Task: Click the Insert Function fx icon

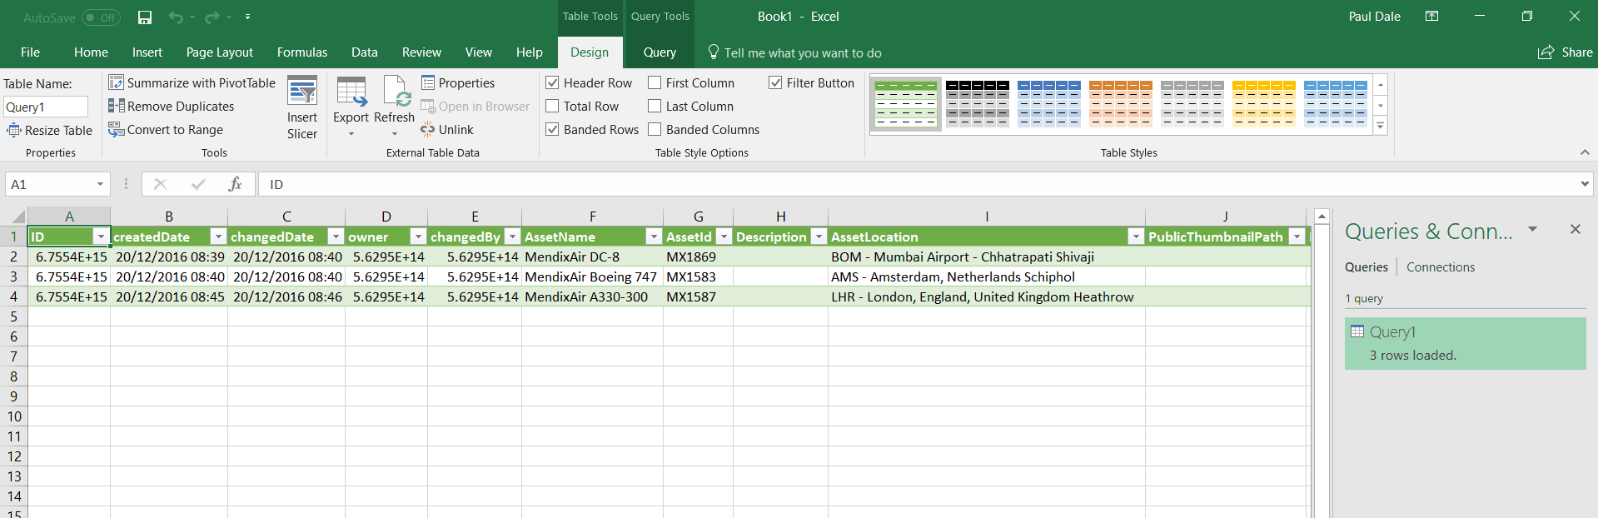Action: click(235, 184)
